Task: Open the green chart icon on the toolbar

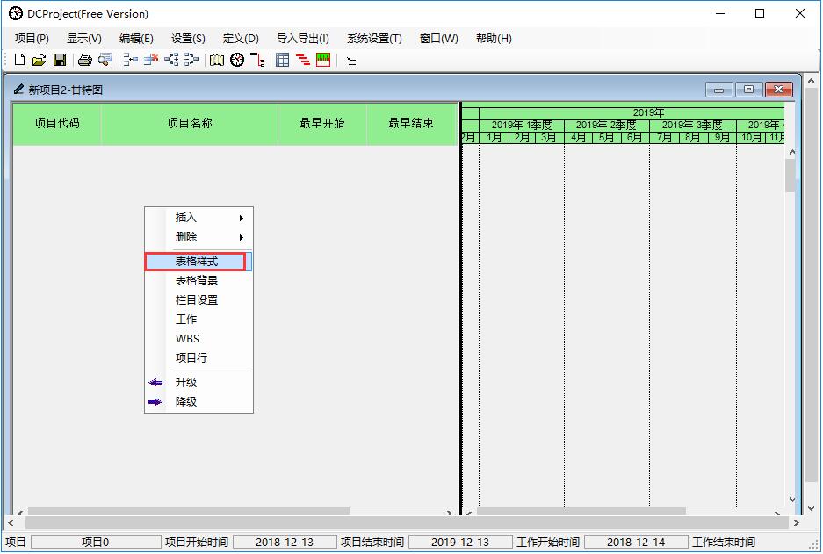Action: point(323,59)
